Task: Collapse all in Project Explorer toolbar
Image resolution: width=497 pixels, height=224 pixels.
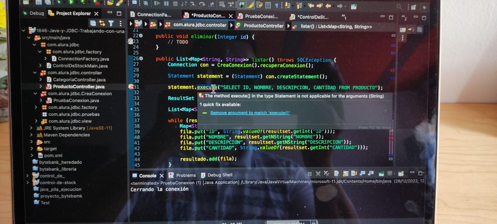Action: coord(93,23)
